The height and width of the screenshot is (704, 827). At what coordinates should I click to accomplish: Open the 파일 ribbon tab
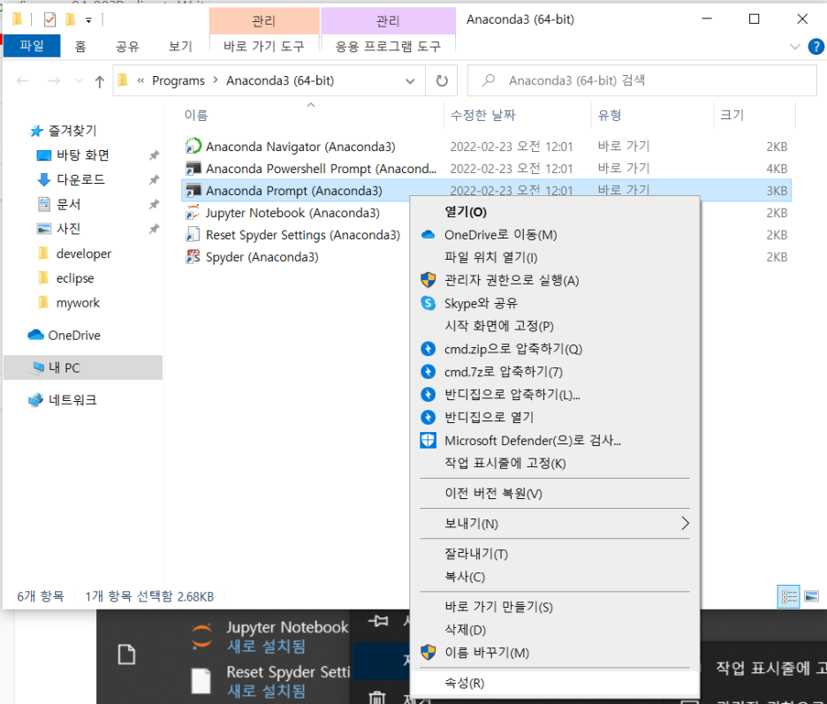coord(32,46)
